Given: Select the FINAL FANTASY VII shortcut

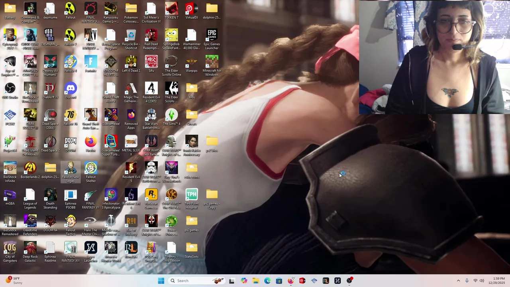Looking at the screenshot, I should click(91, 199).
